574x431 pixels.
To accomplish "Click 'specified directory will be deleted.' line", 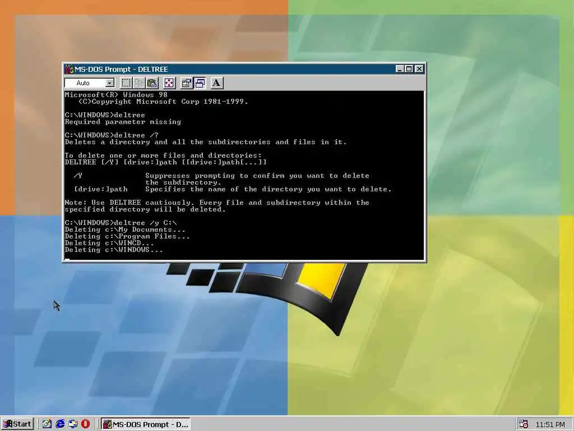I will pos(145,209).
